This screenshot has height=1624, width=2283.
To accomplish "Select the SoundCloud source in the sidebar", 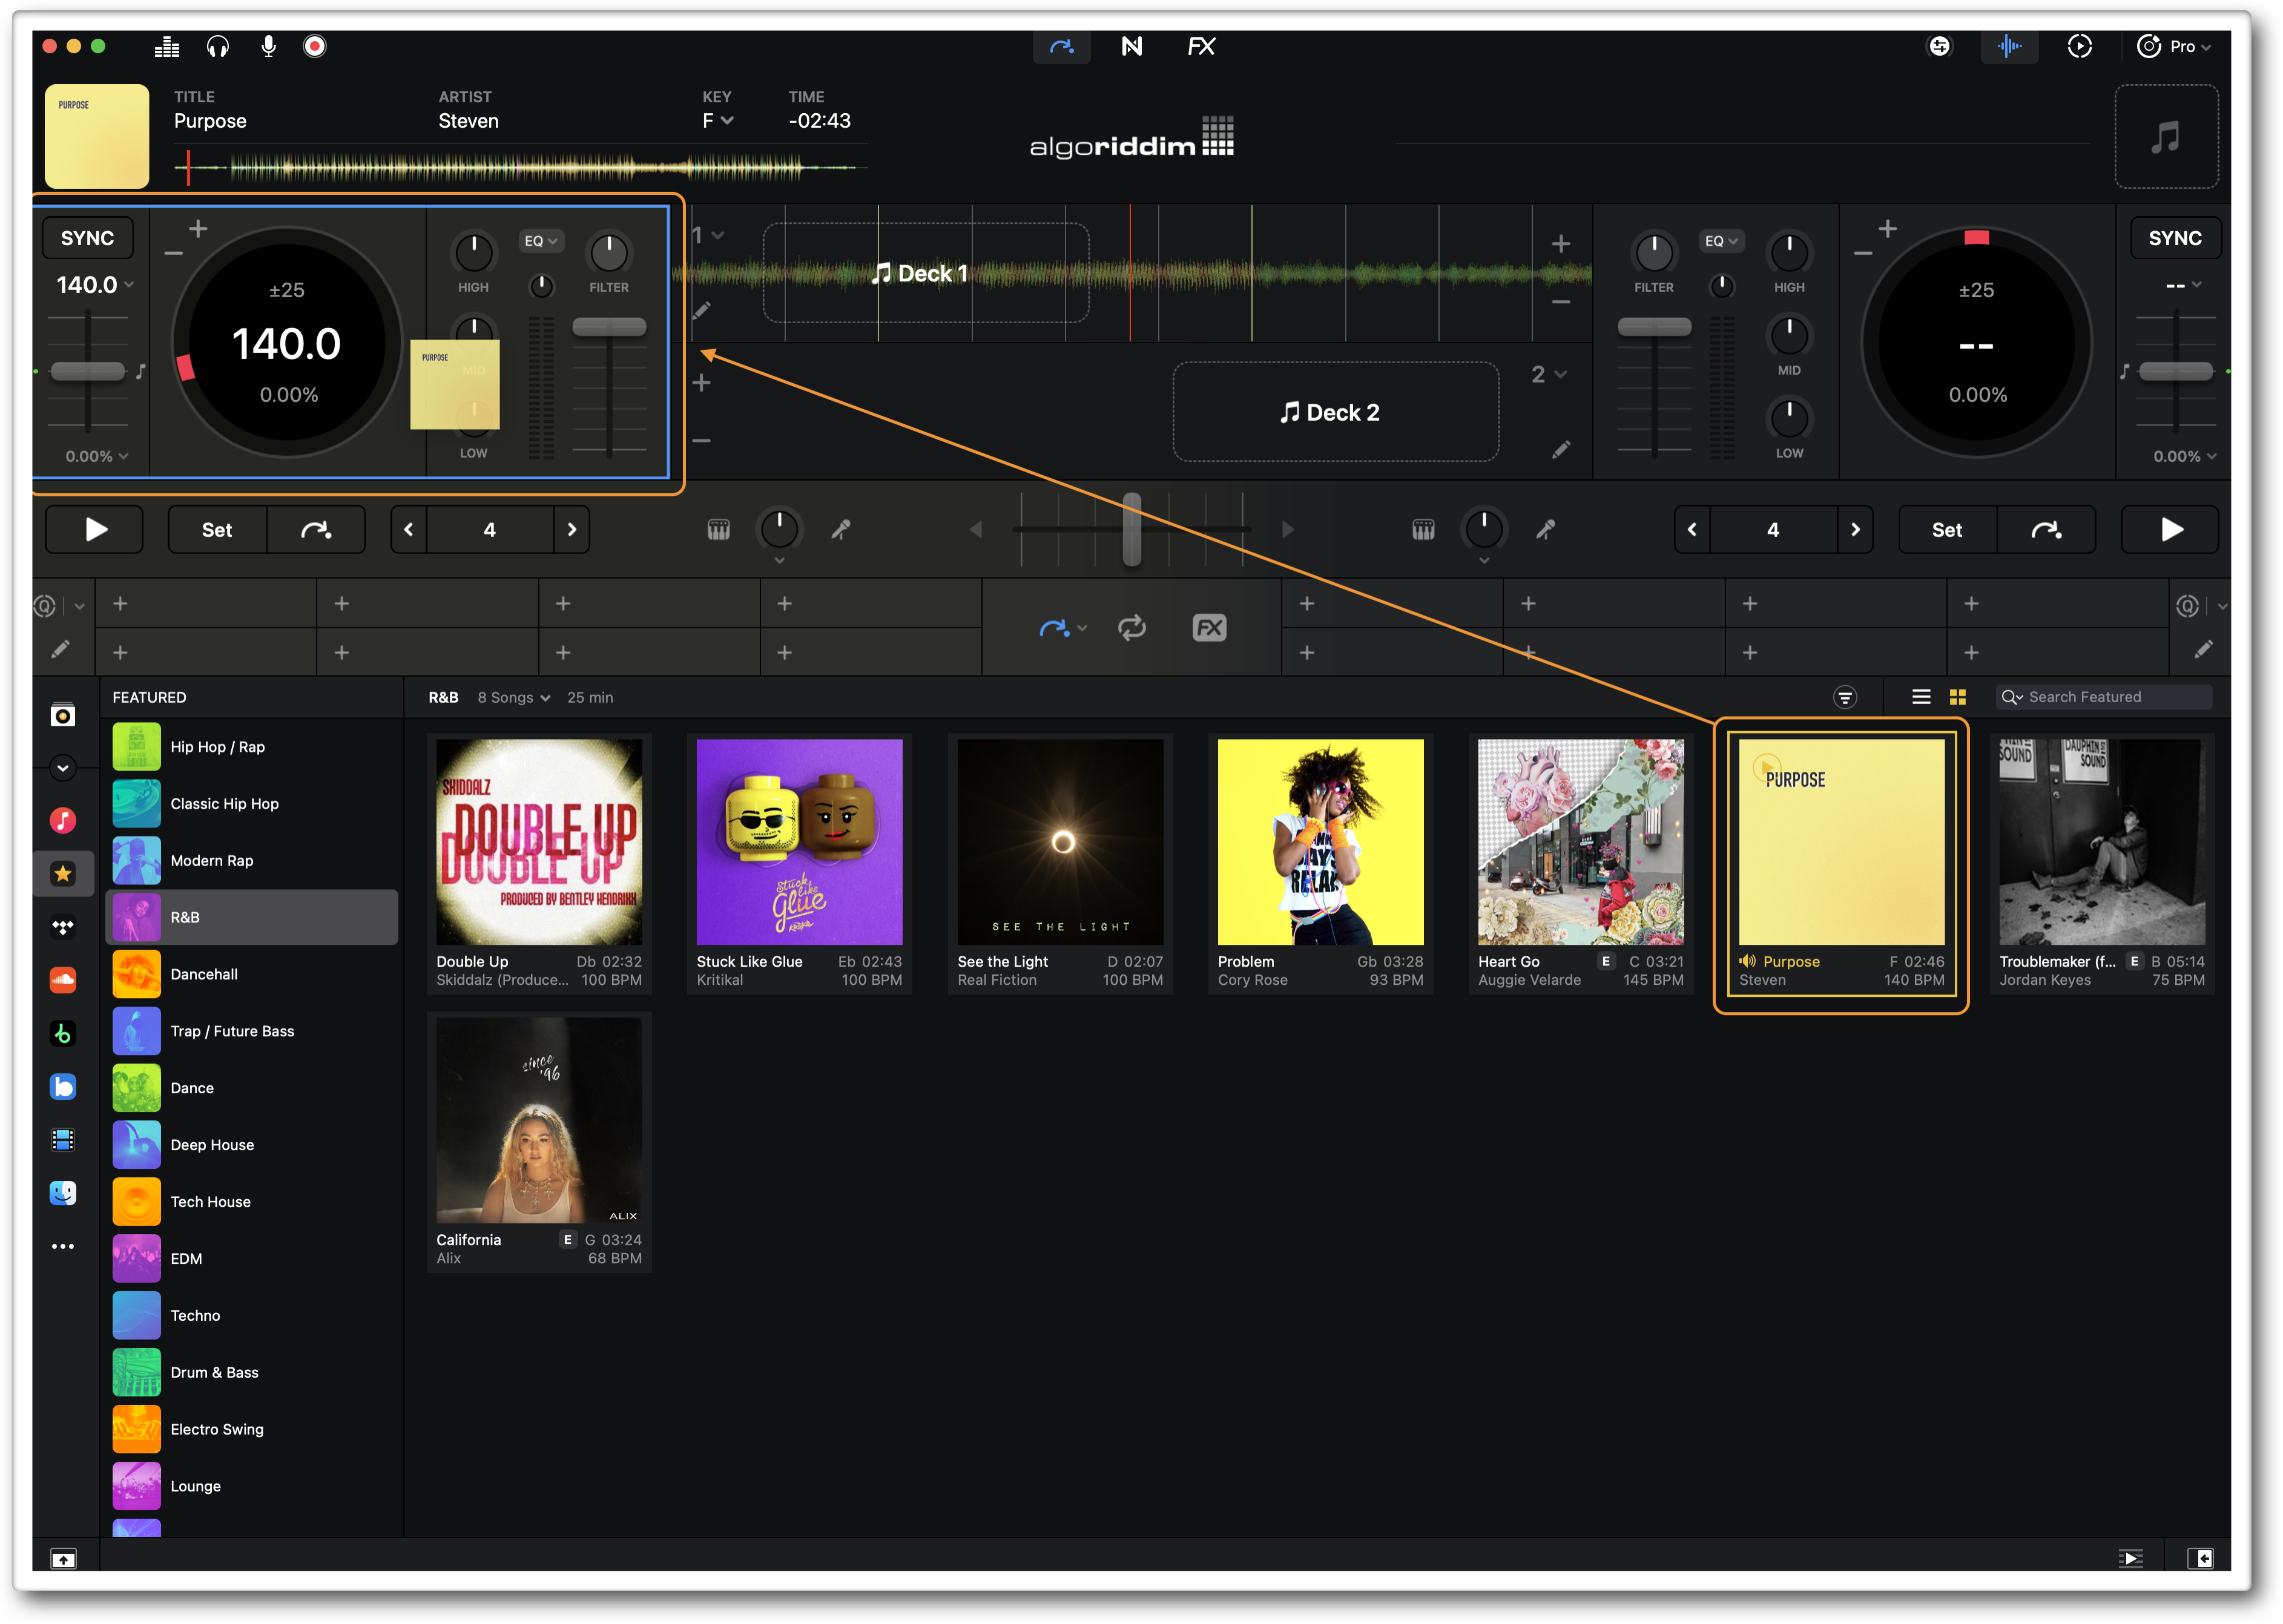I will click(63, 981).
